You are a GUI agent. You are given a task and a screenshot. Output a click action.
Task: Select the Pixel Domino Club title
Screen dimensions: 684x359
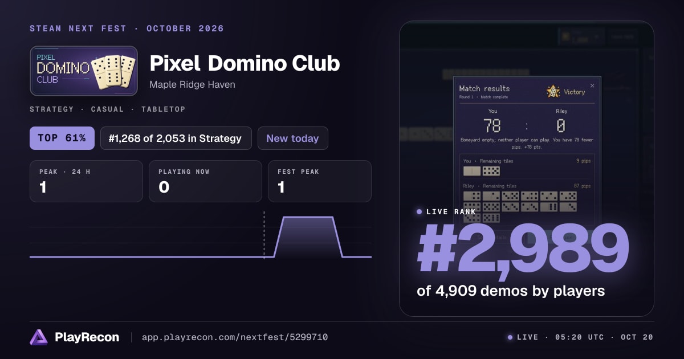(245, 63)
